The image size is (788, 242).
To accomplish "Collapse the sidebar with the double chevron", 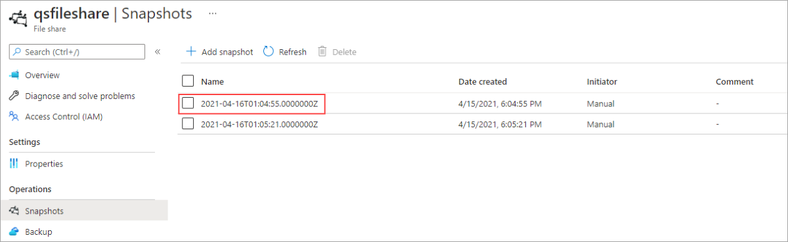I will pos(158,52).
